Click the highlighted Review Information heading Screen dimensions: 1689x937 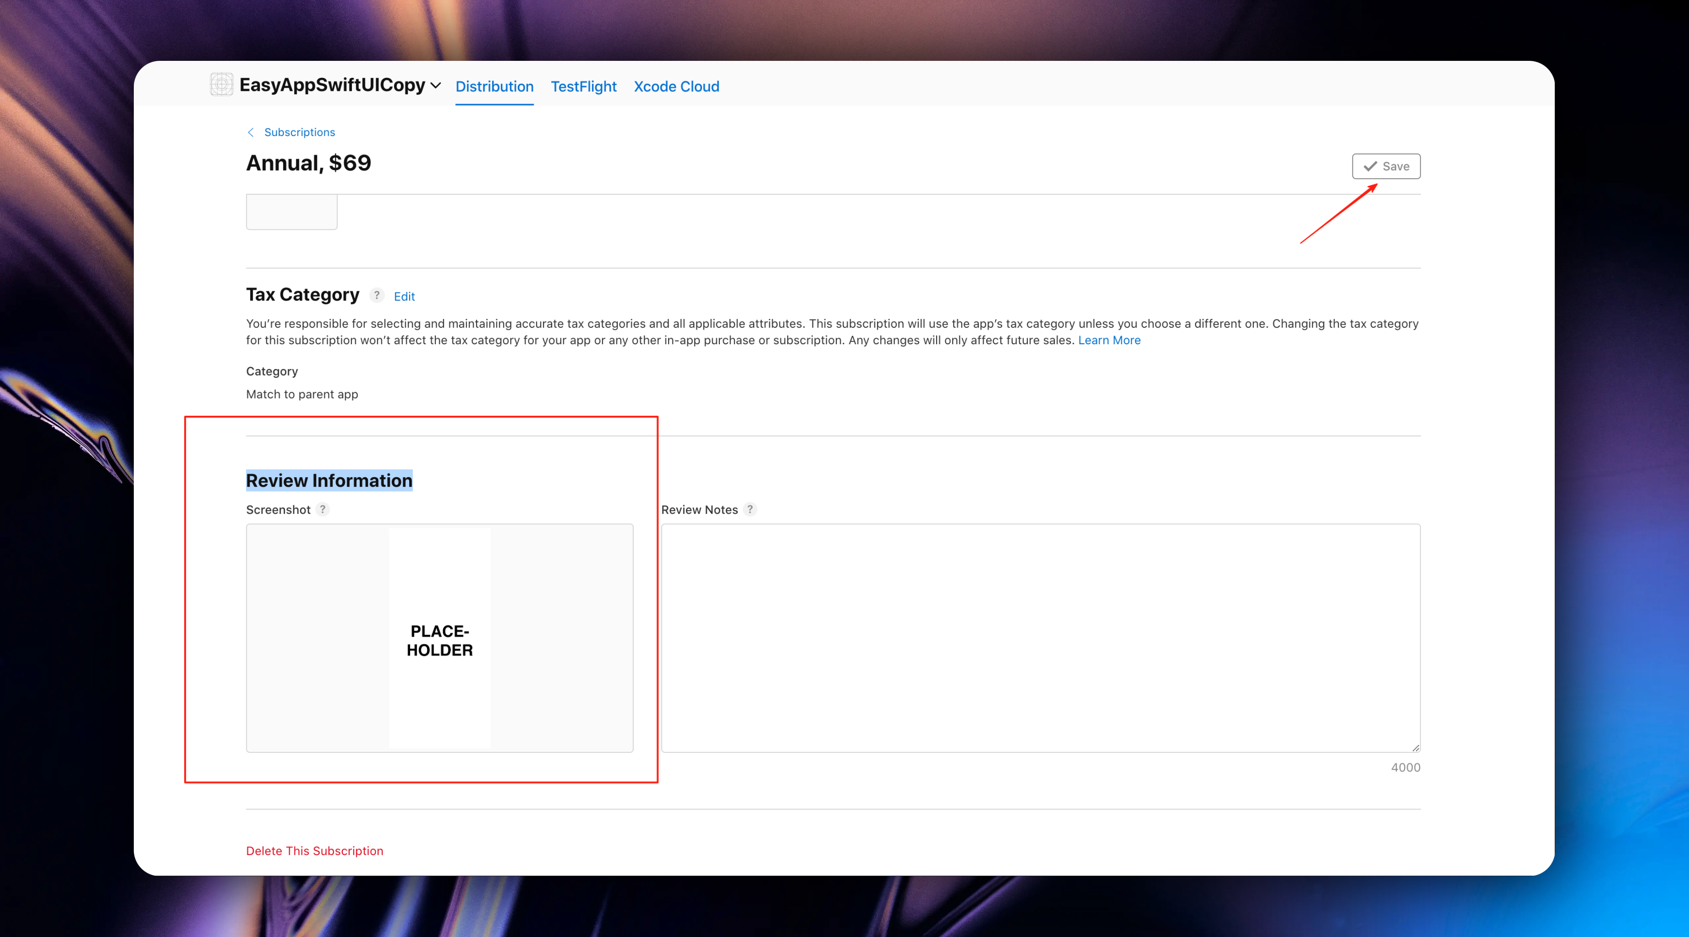pyautogui.click(x=329, y=480)
